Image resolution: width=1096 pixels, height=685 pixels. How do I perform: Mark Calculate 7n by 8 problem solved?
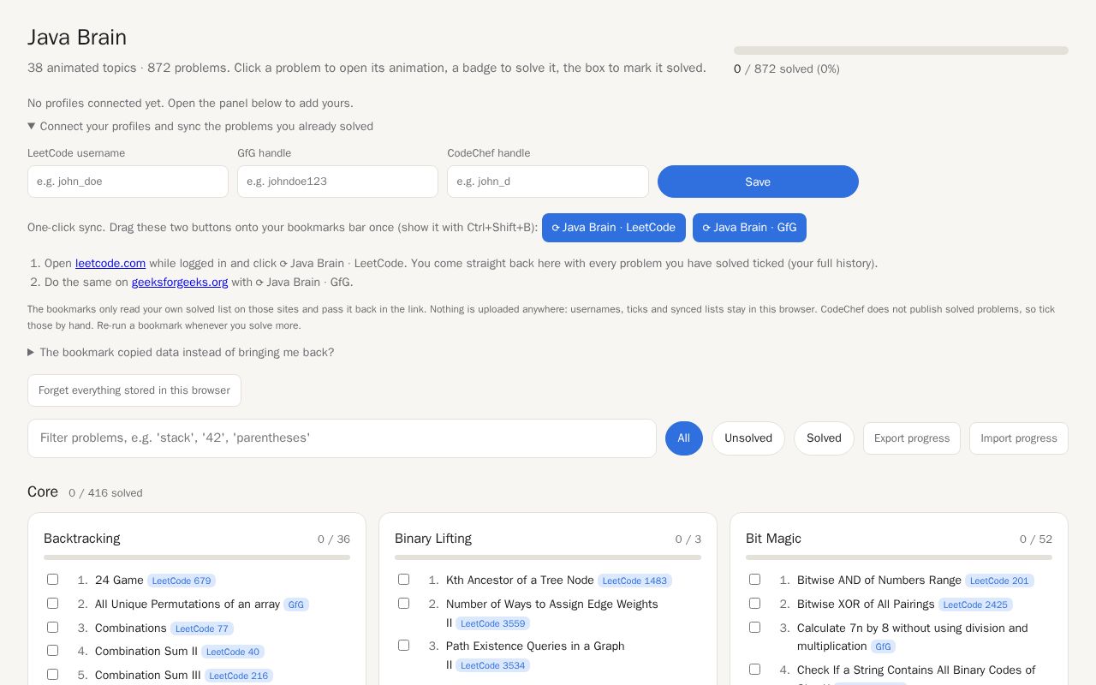(754, 628)
